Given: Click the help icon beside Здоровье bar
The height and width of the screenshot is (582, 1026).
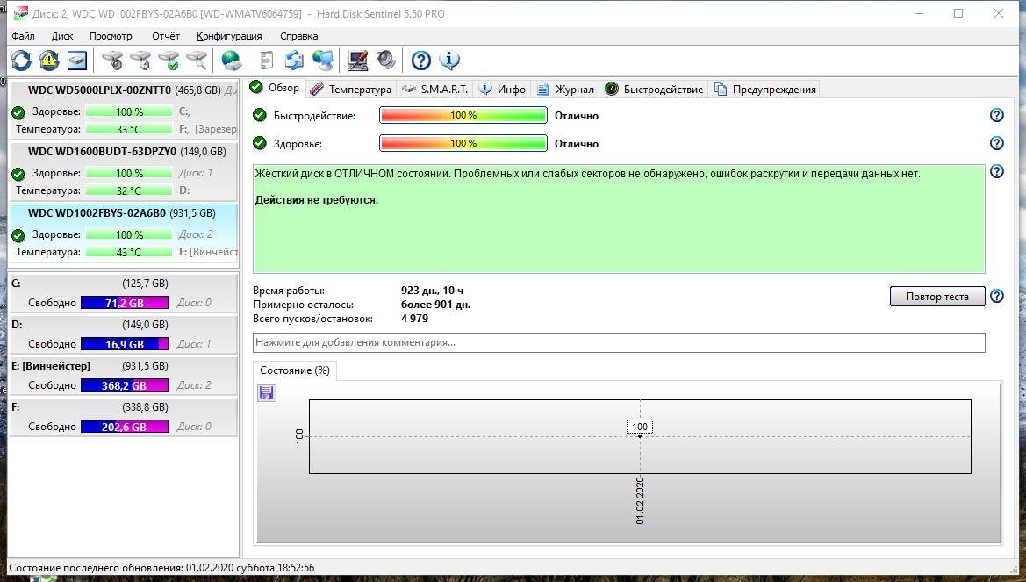Looking at the screenshot, I should tap(996, 143).
